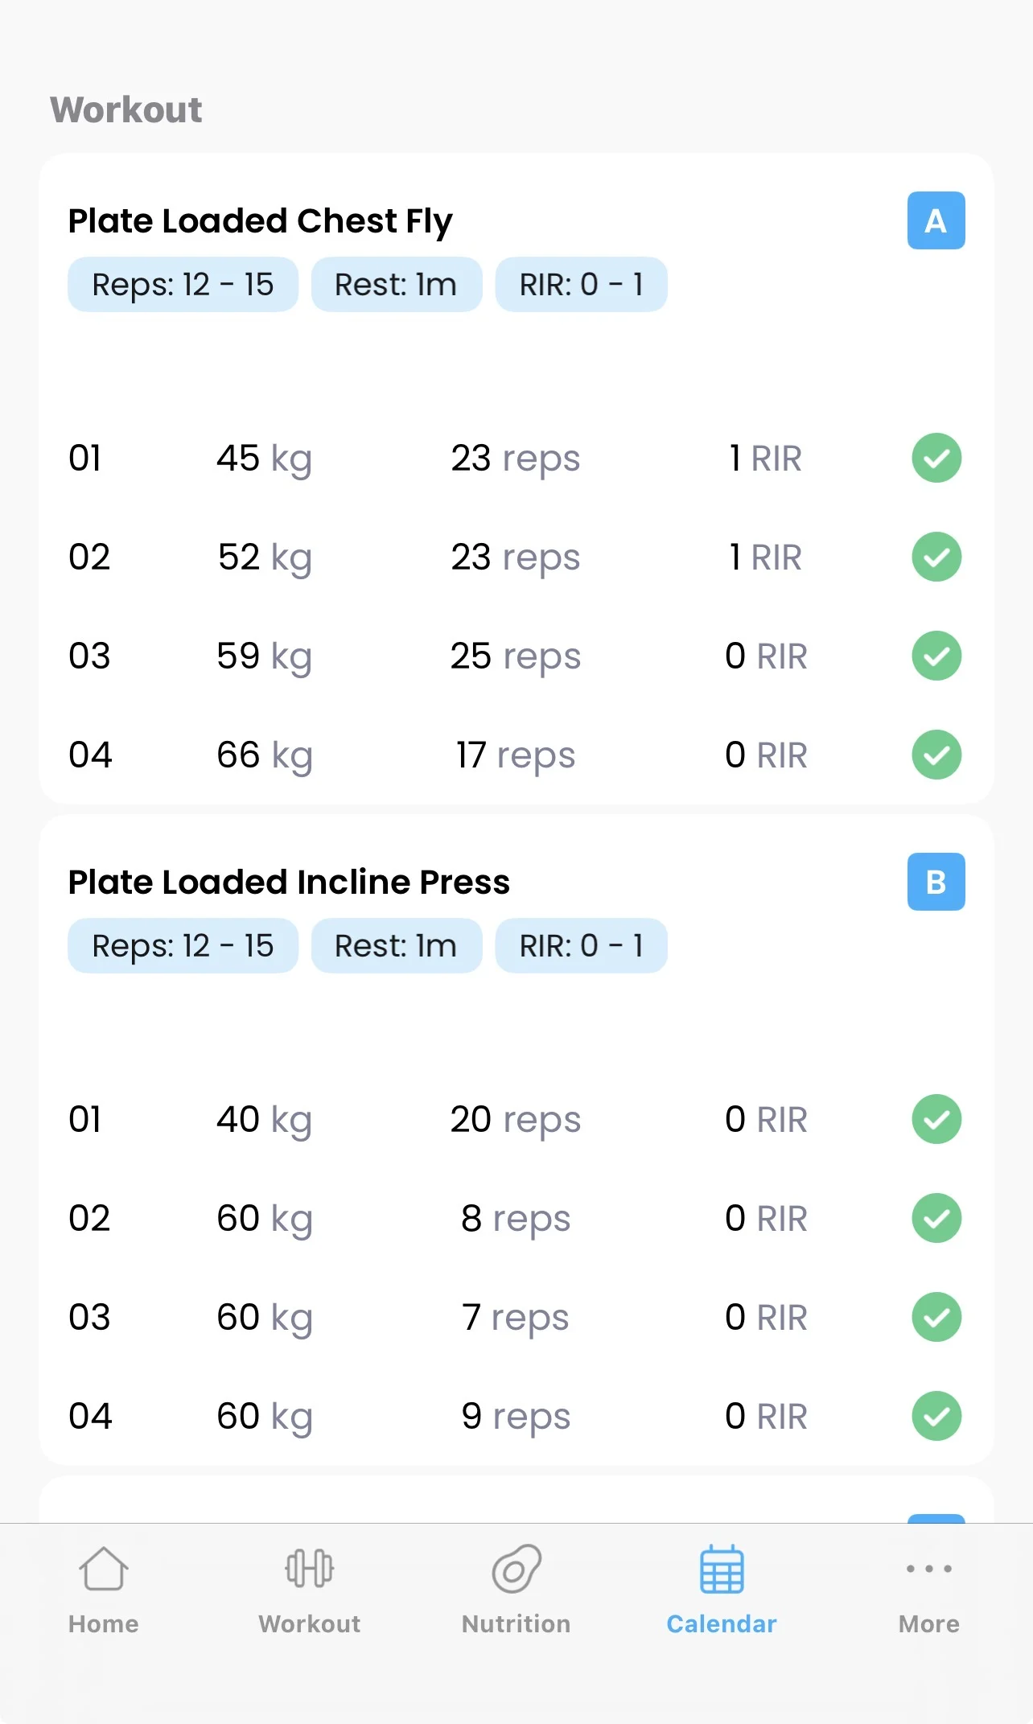Uncheck Incline Press set 04 completion

[x=936, y=1416]
